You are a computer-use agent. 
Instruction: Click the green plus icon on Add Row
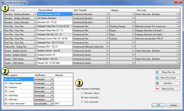click(158, 83)
